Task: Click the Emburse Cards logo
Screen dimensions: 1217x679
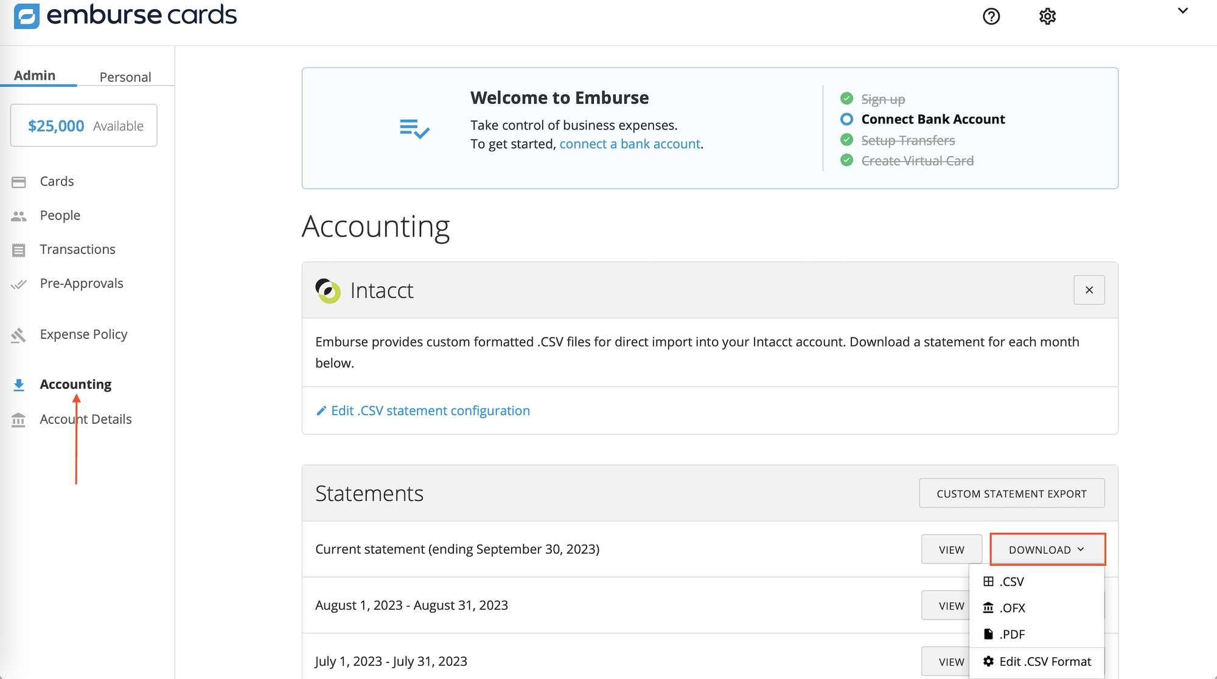Action: (x=125, y=15)
